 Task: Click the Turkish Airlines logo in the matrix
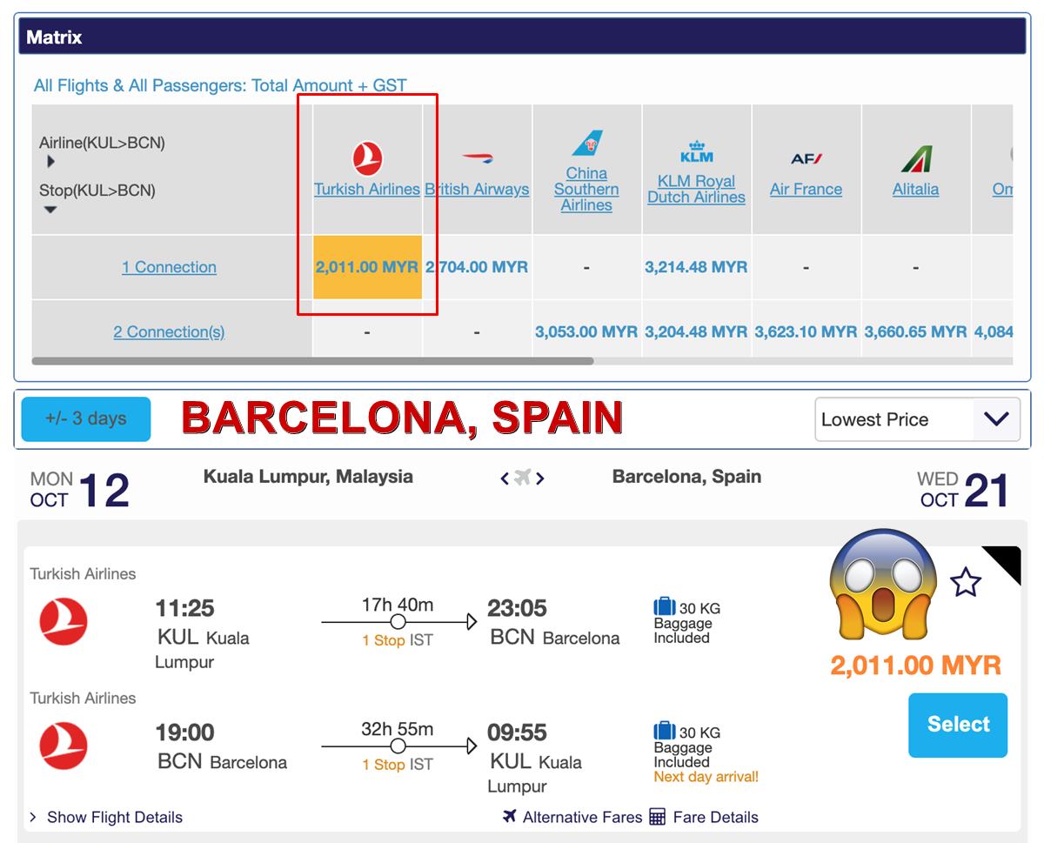click(367, 159)
